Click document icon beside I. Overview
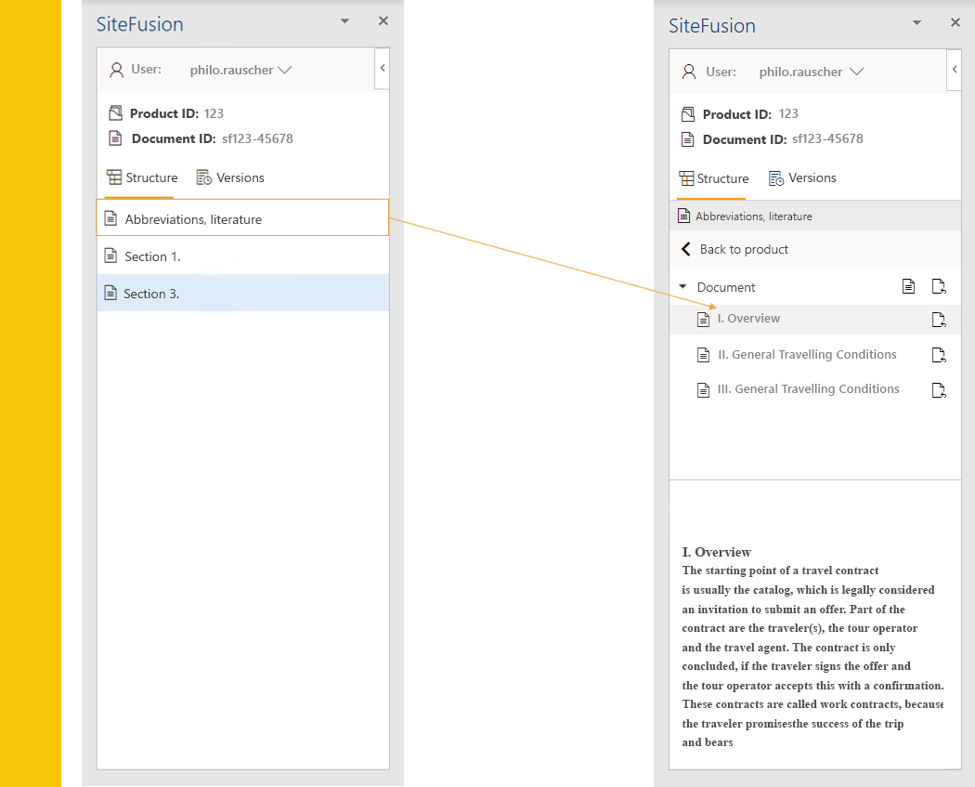The image size is (975, 787). [703, 320]
